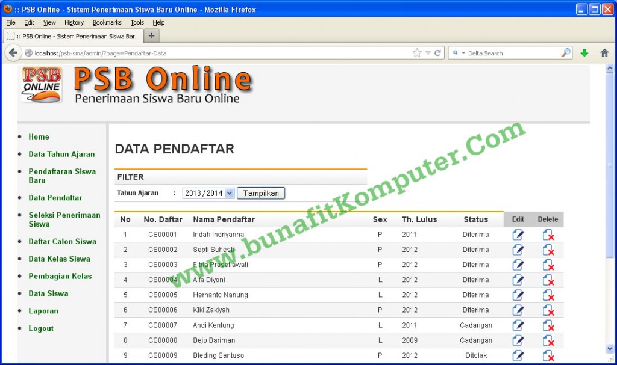Bookmark page with the star icon
617x365 pixels.
[417, 53]
